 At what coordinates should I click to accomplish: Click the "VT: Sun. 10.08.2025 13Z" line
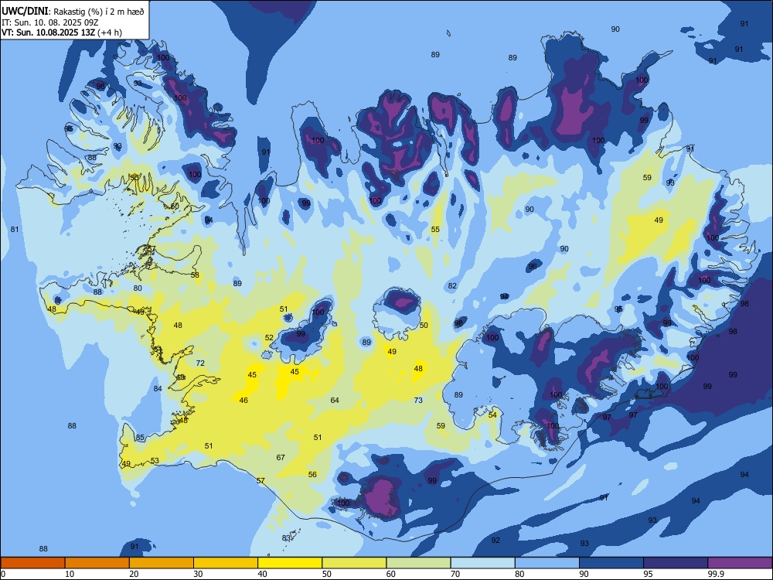pos(48,32)
